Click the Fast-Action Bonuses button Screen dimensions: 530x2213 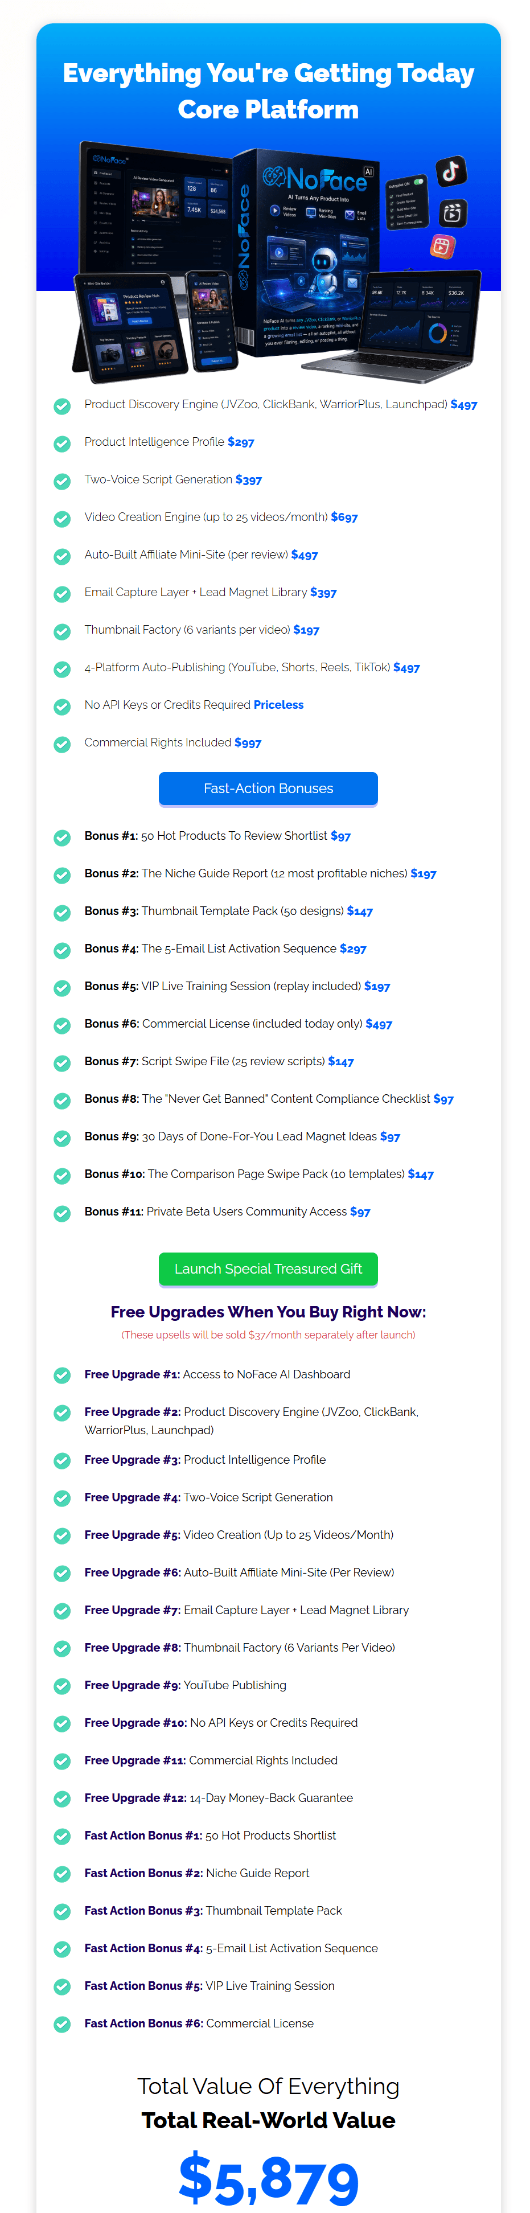268,788
